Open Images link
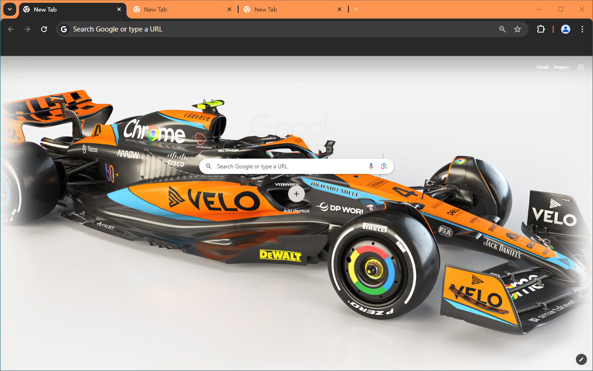 (561, 67)
